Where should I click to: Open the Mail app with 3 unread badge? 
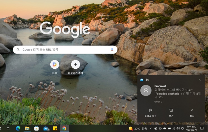(46, 128)
